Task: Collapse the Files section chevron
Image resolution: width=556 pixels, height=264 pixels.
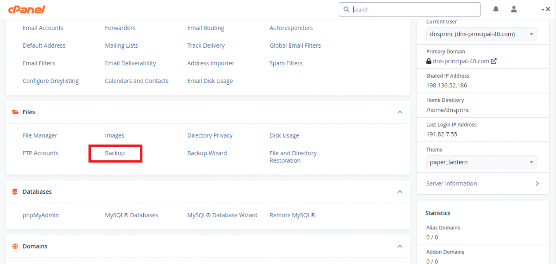Action: pos(400,112)
